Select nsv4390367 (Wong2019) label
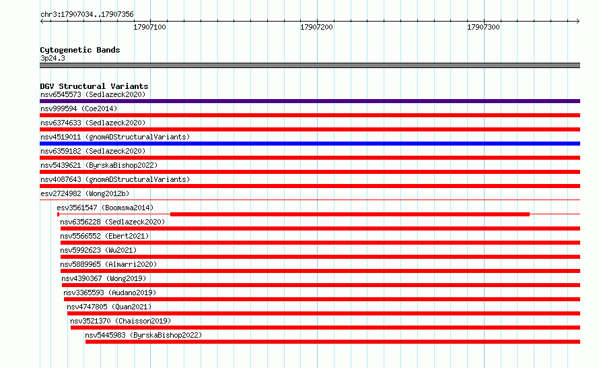Screen dimensions: 599x368 104,278
